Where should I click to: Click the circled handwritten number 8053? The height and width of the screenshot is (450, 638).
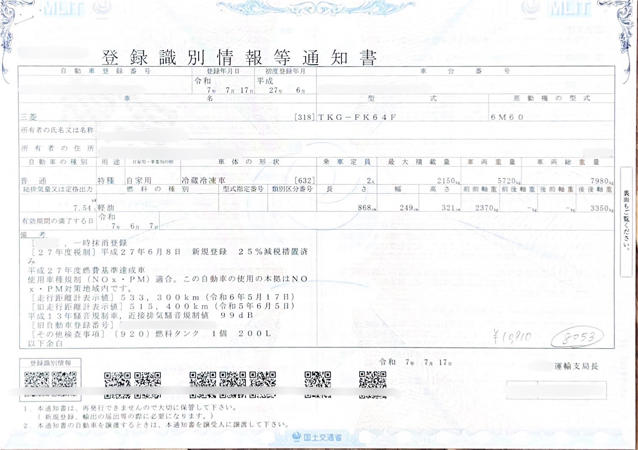coord(579,337)
